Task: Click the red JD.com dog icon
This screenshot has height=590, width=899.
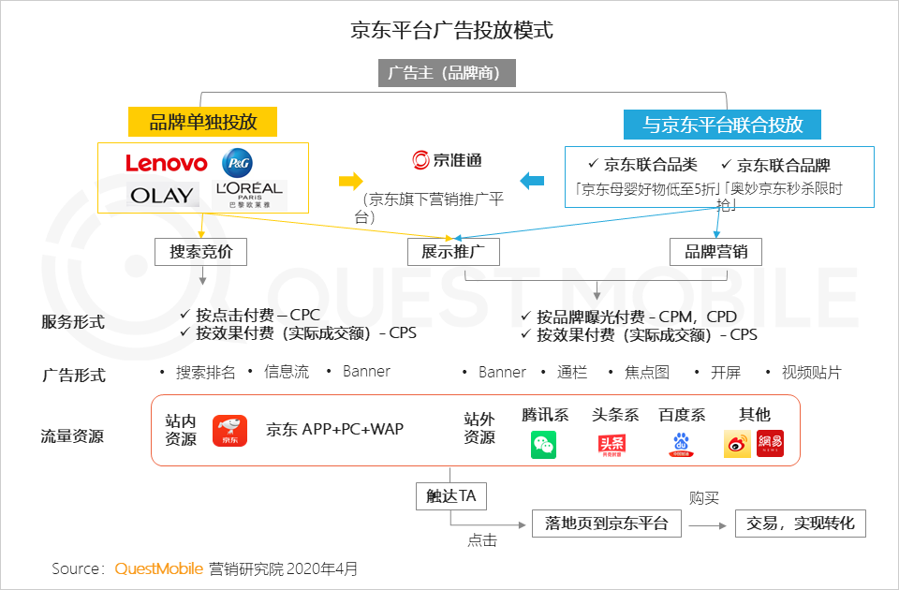Action: 229,431
